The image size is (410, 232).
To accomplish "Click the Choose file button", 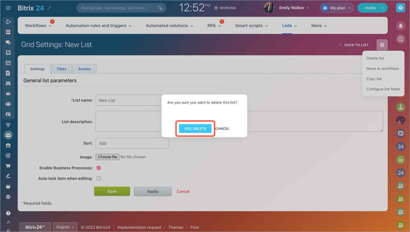I will point(107,157).
